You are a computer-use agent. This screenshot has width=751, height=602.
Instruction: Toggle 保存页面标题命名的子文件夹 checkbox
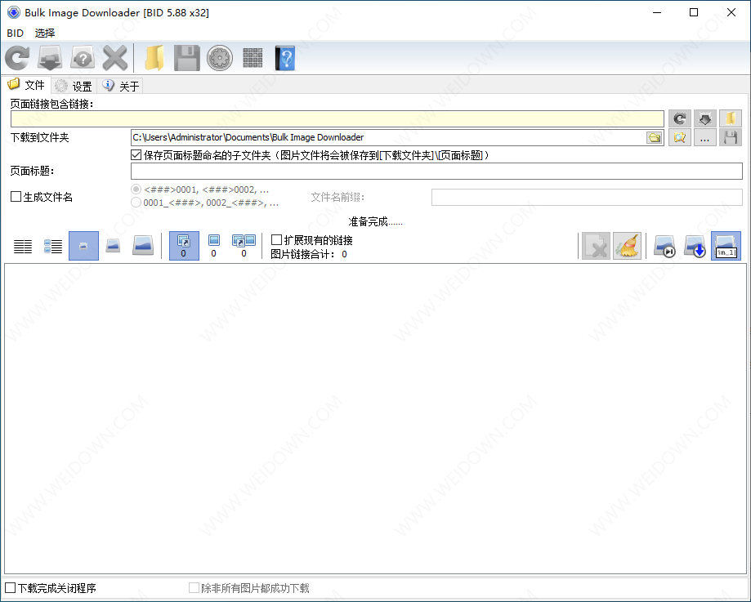click(x=136, y=155)
